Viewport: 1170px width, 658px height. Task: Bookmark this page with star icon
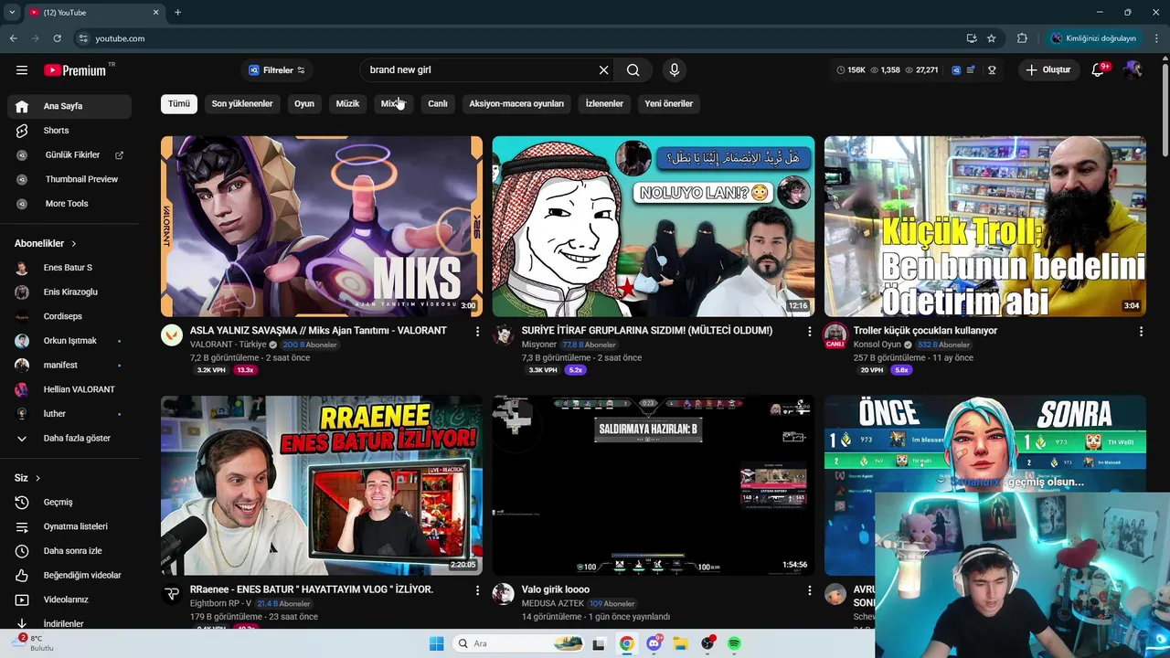[x=992, y=38]
